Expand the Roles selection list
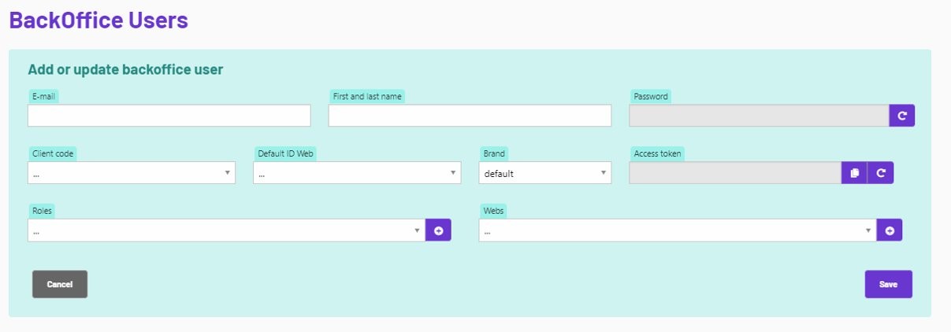951x332 pixels. coord(227,231)
